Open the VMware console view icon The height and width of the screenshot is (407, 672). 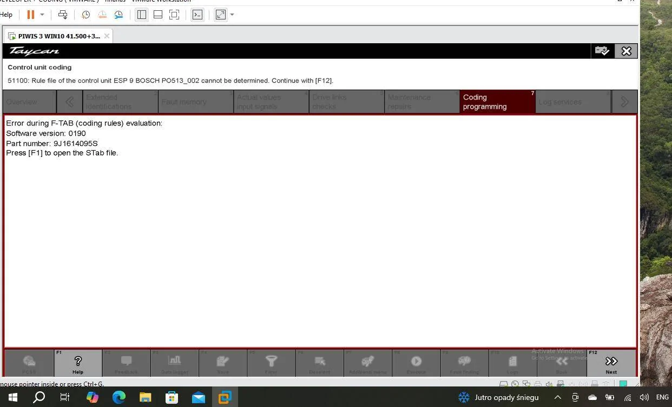point(197,15)
